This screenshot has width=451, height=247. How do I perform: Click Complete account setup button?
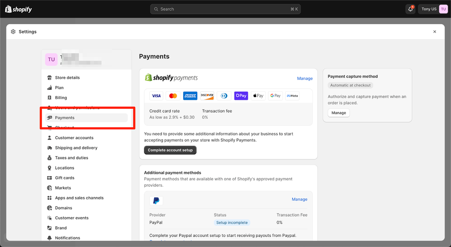[x=170, y=150]
